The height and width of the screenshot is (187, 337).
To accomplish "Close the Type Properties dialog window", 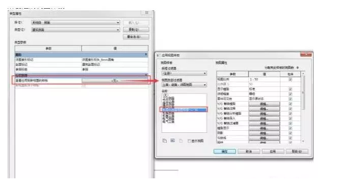I will click(x=147, y=12).
